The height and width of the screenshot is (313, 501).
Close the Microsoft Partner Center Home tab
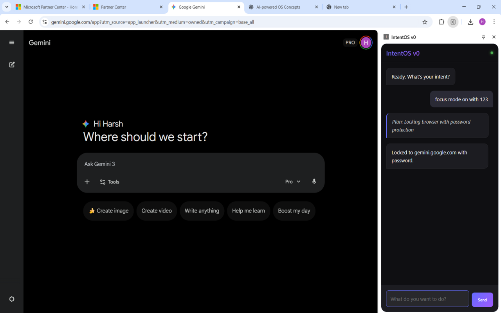pos(83,7)
